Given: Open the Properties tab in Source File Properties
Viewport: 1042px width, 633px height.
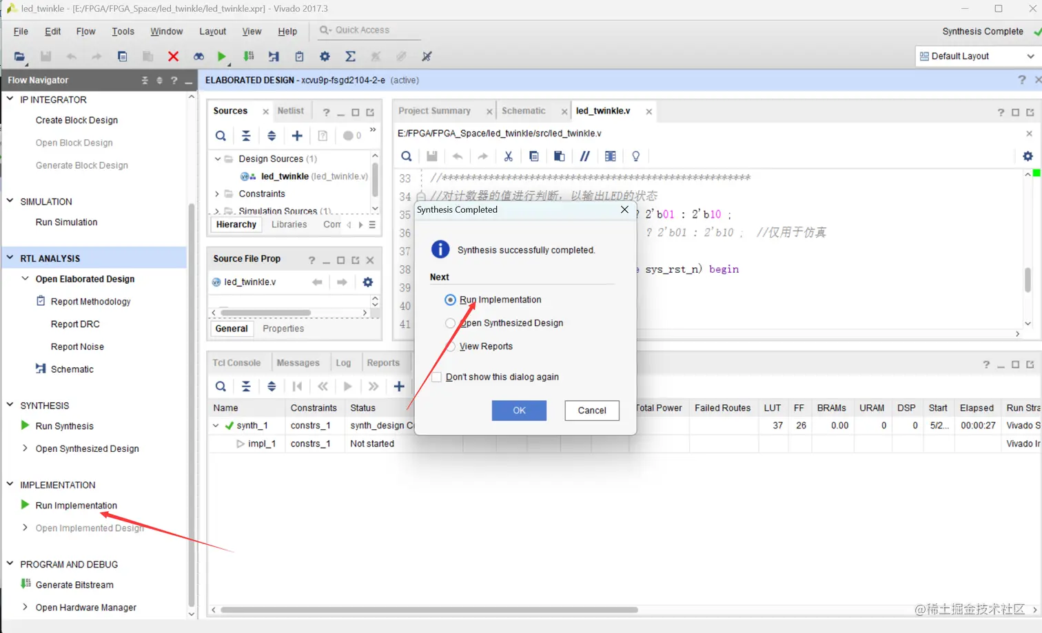Looking at the screenshot, I should [x=283, y=329].
